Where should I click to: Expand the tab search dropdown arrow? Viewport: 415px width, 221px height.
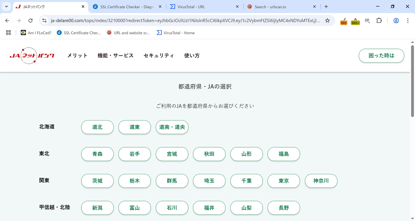6,7
